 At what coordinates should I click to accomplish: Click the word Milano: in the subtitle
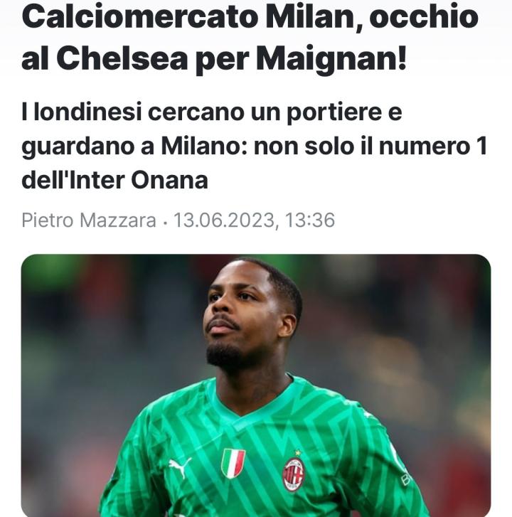204,145
